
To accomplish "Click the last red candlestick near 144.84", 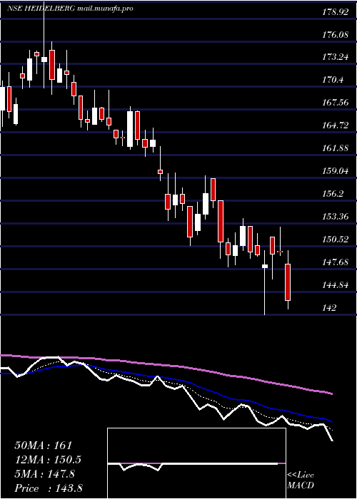I will [x=288, y=282].
